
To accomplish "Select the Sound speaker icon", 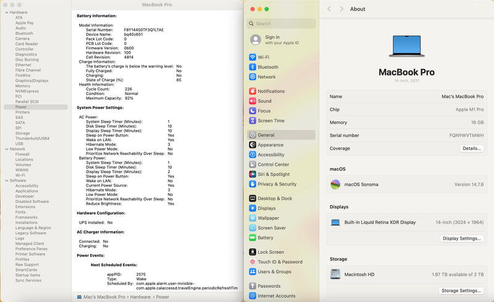I will click(253, 101).
